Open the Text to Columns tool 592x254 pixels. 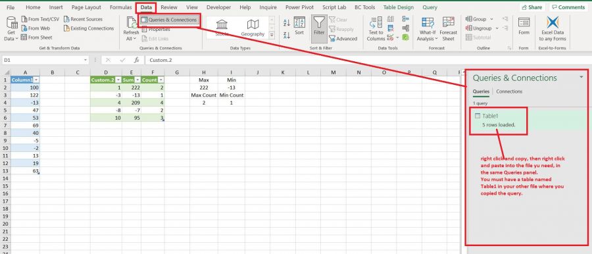click(x=376, y=24)
